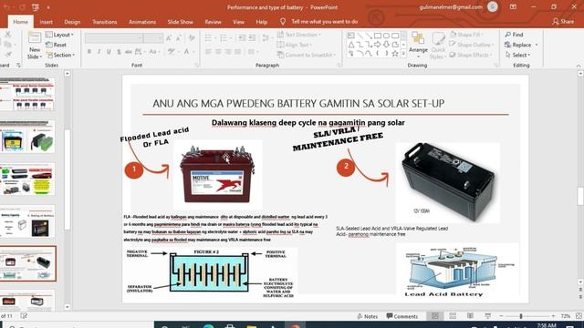This screenshot has width=584, height=328.
Task: Open the green batteries slide thumbnail
Action: (x=27, y=137)
